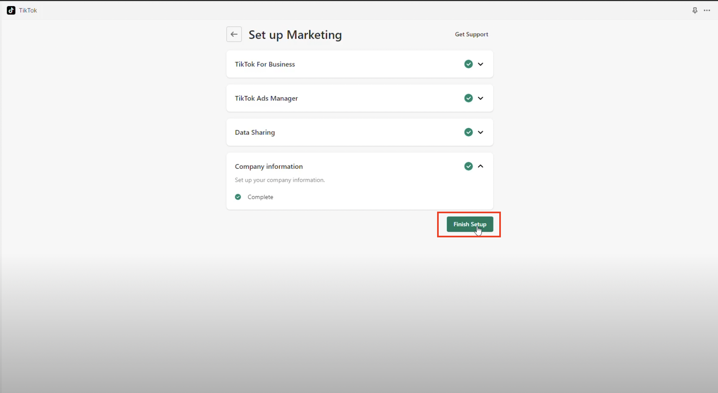Click the TikTok app name label

pyautogui.click(x=28, y=11)
